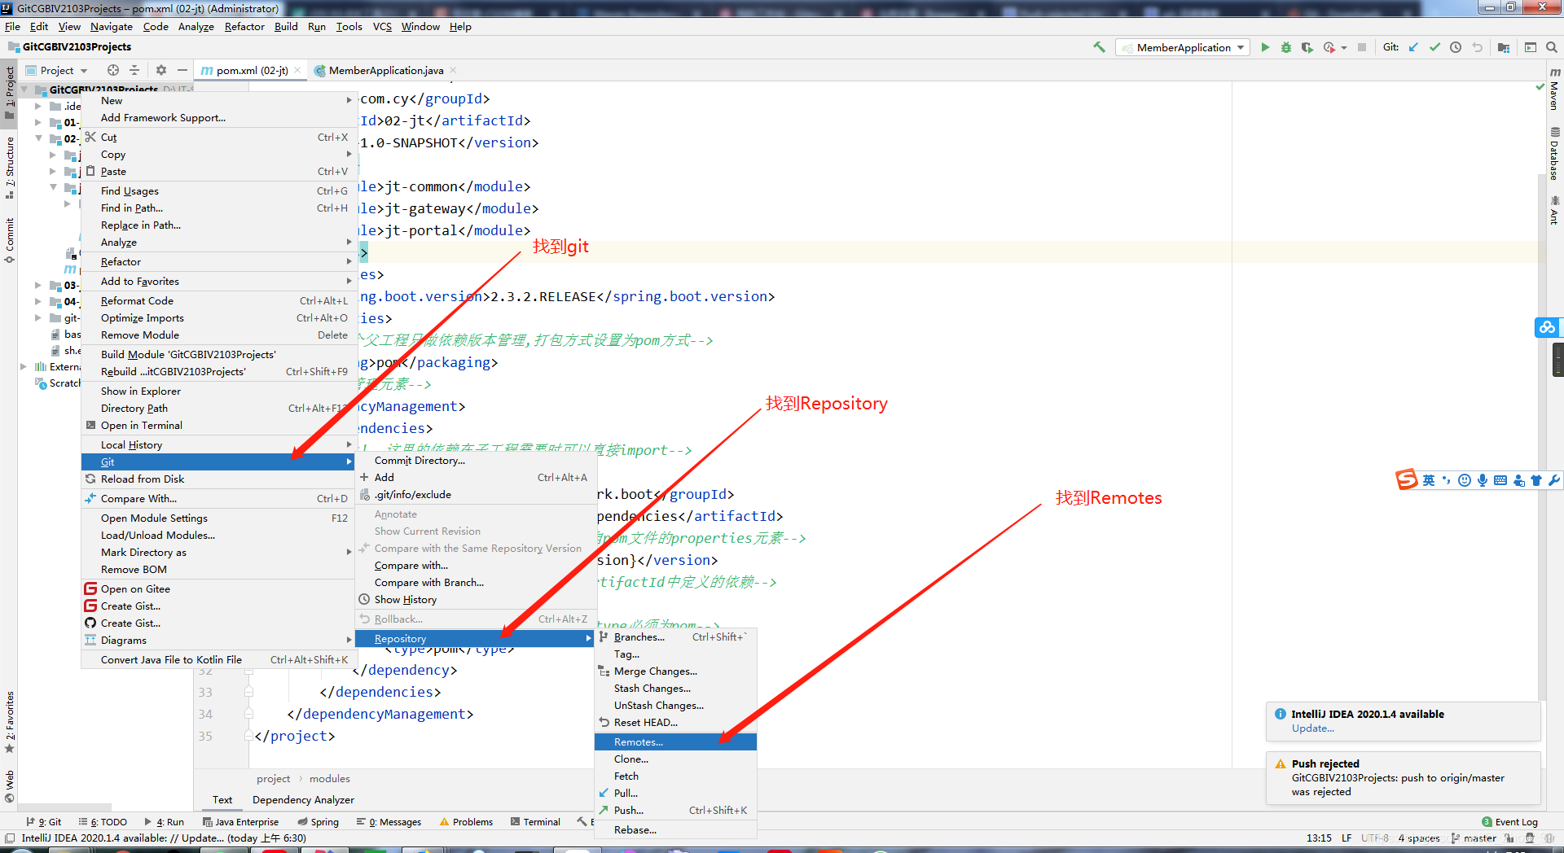Open the Ant tool window
The height and width of the screenshot is (853, 1564).
click(1554, 210)
